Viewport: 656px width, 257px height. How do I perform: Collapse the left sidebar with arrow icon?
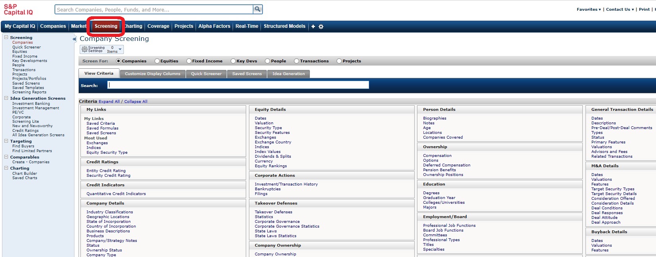74,39
